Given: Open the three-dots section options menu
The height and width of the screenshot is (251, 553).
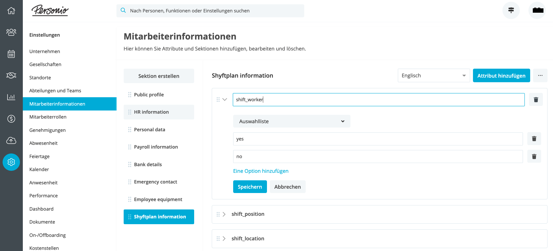Looking at the screenshot, I should pyautogui.click(x=540, y=76).
